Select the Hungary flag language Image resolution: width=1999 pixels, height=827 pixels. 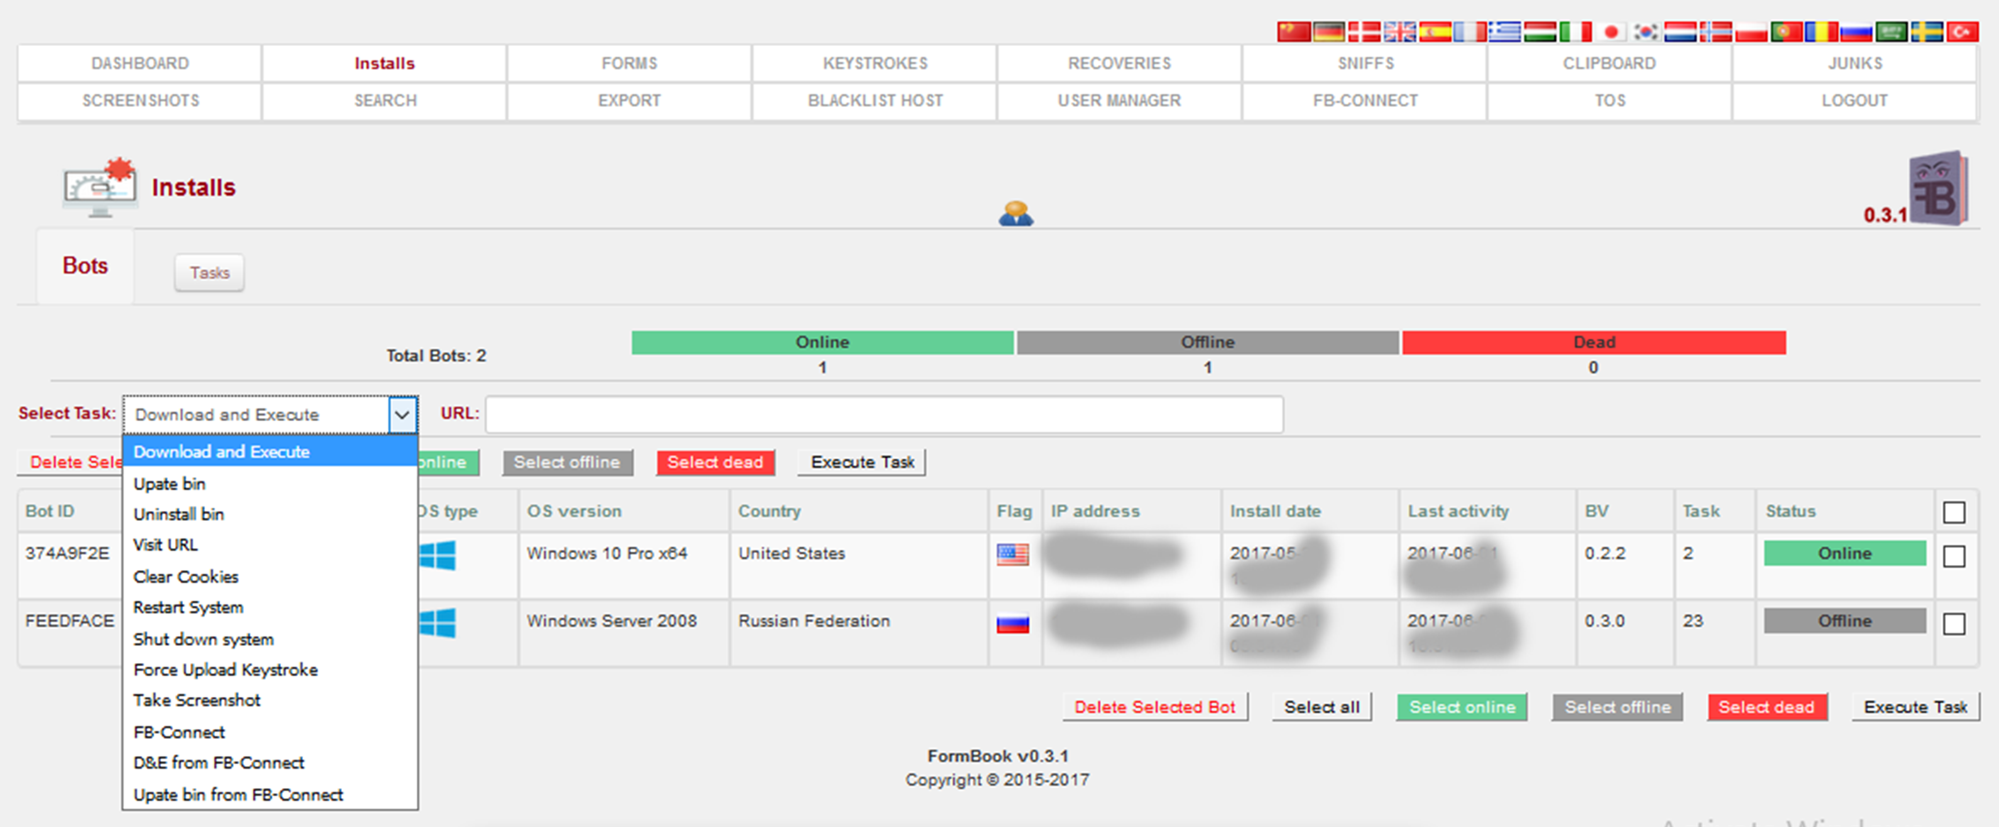coord(1540,32)
